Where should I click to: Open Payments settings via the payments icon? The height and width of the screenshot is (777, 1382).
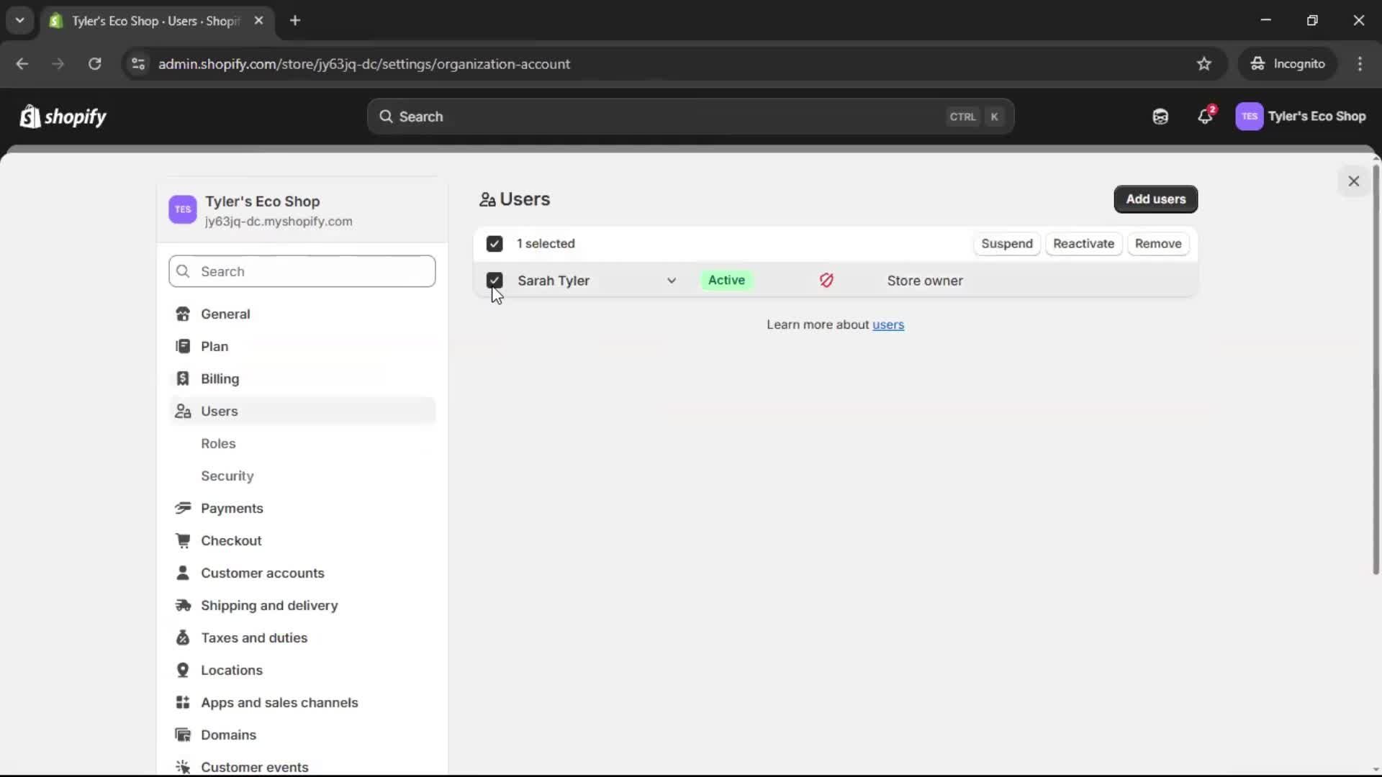[184, 509]
